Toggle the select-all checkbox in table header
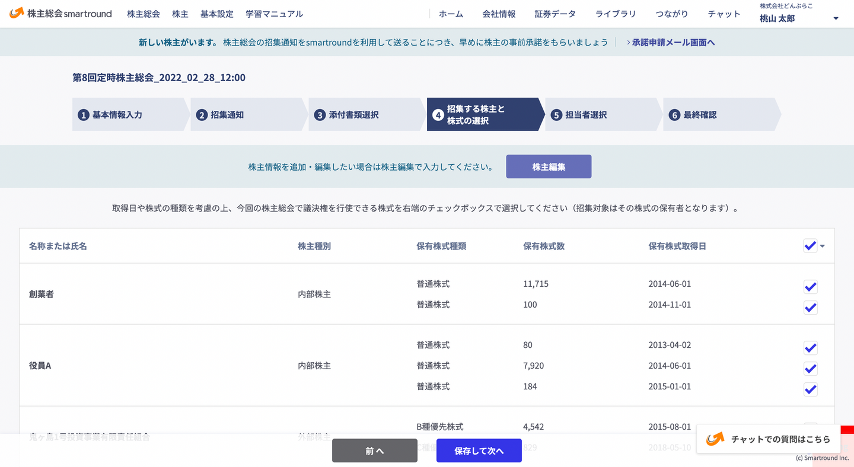Image resolution: width=854 pixels, height=467 pixels. click(x=810, y=246)
